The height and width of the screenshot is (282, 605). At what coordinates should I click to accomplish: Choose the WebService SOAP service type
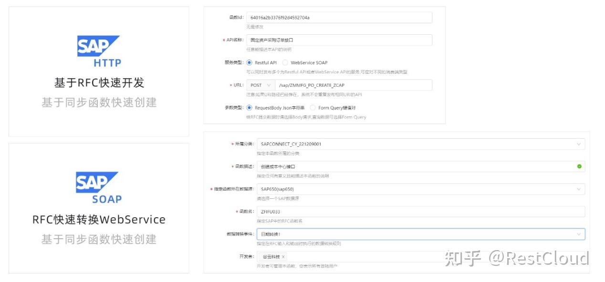[285, 61]
